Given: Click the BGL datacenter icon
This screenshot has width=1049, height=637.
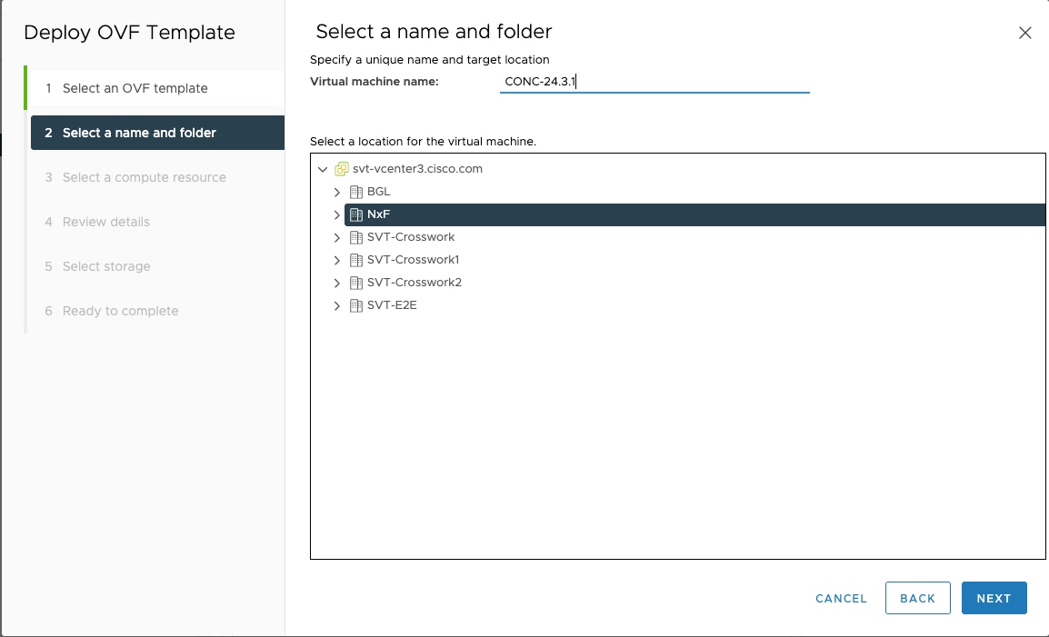Looking at the screenshot, I should (x=356, y=192).
